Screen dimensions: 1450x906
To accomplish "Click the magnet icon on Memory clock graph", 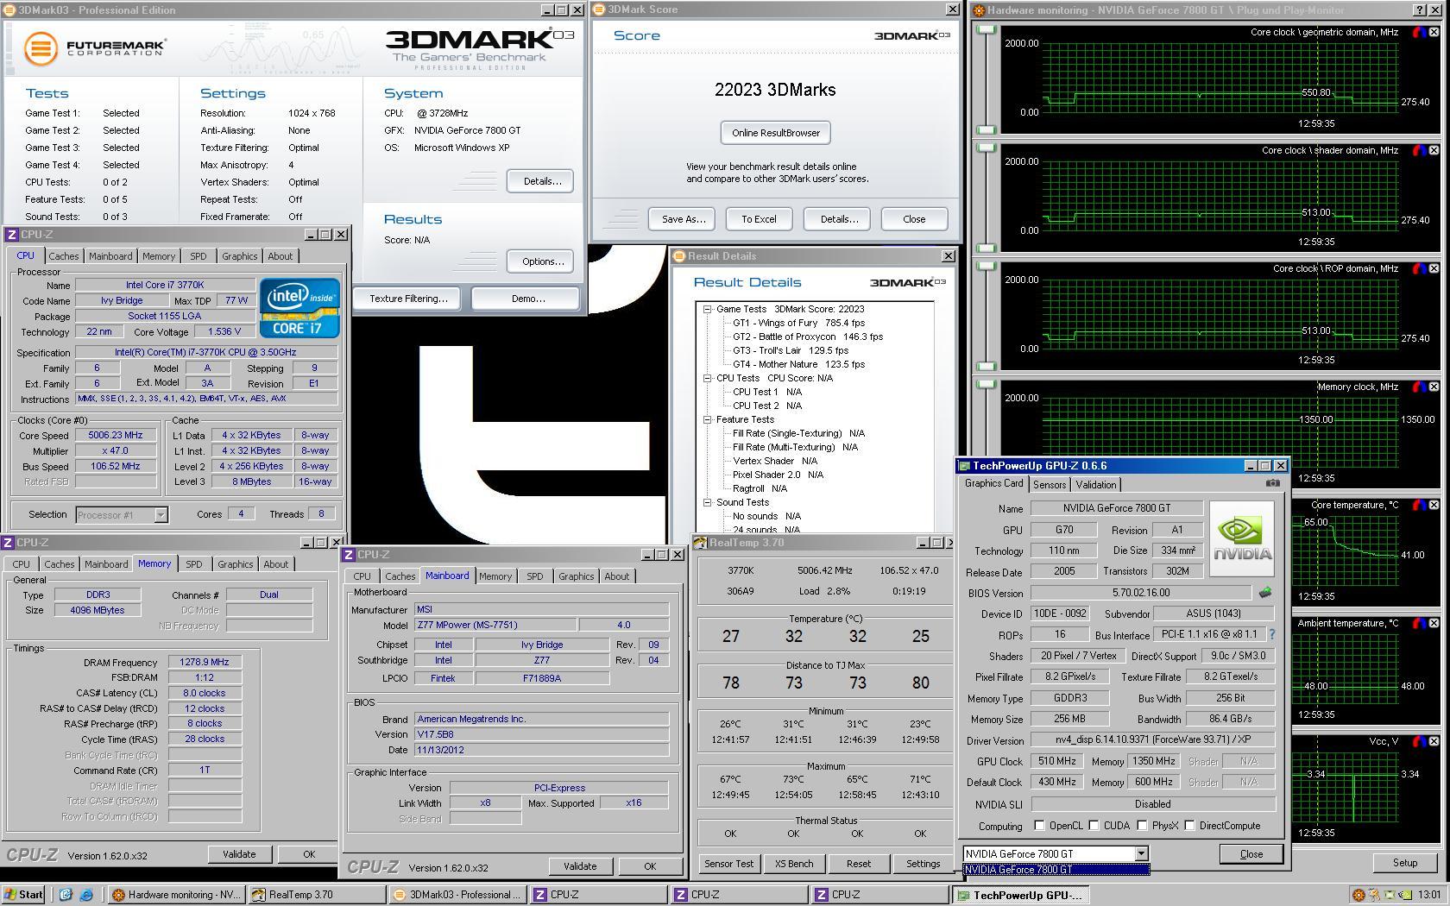I will [1419, 387].
